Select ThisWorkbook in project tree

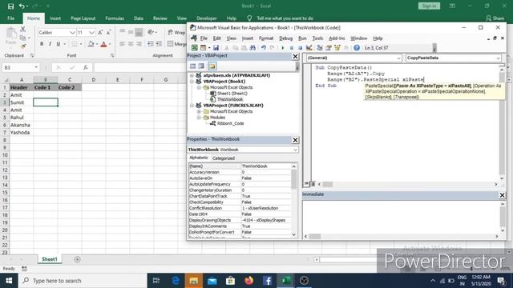230,99
